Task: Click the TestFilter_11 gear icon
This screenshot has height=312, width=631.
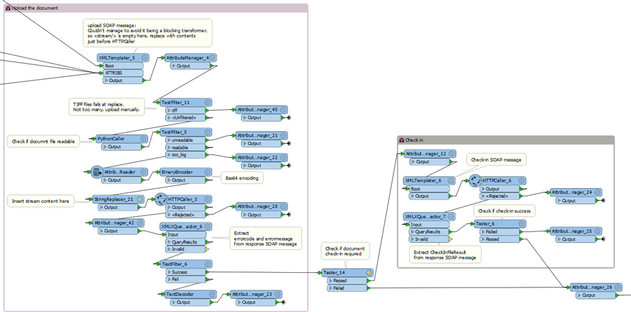Action: coord(208,102)
